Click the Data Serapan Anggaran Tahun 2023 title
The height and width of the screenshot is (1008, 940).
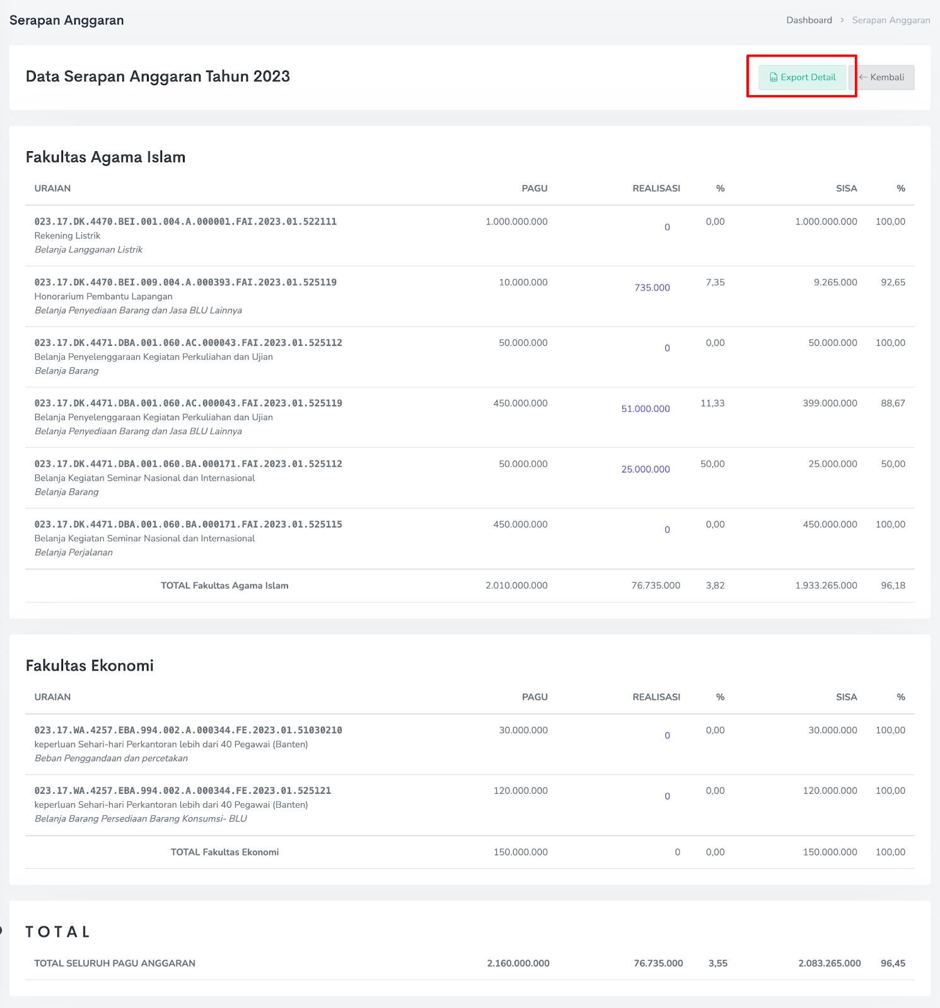tap(158, 76)
